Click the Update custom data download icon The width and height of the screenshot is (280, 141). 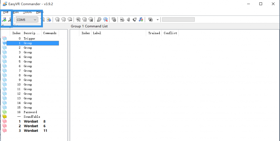(49, 20)
